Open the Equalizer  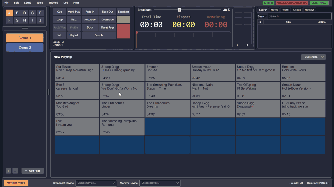coord(124,12)
